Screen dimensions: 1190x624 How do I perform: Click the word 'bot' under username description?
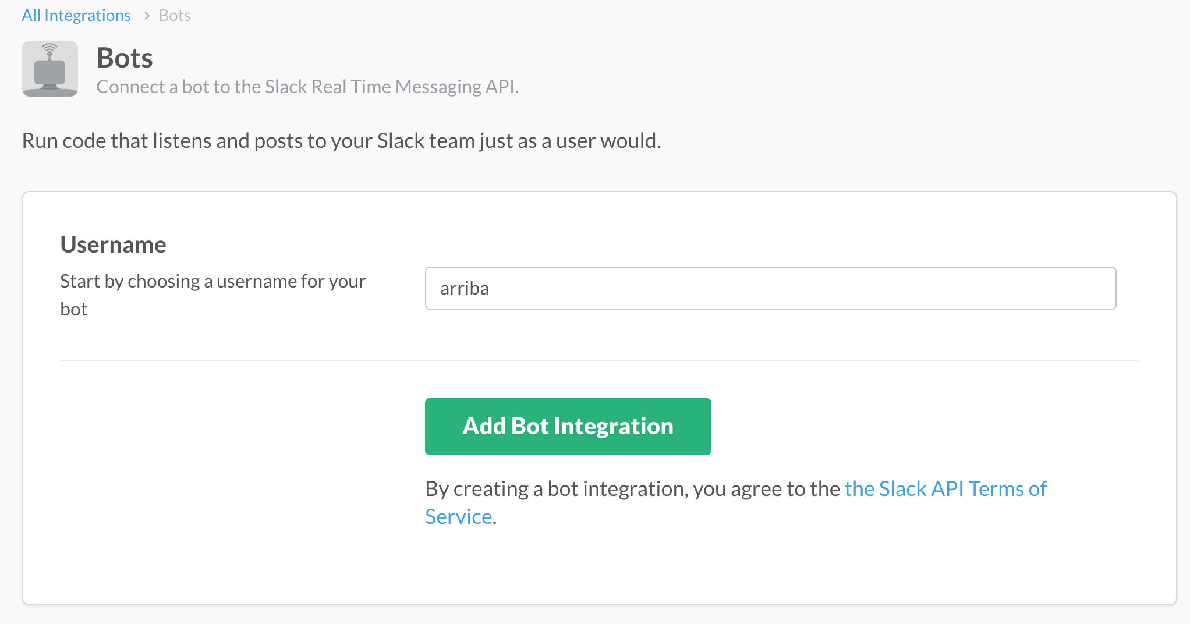click(74, 309)
